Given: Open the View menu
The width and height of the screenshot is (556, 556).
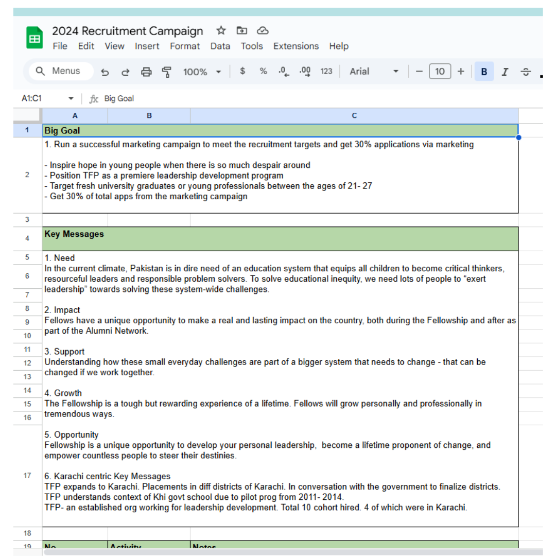Looking at the screenshot, I should 114,46.
